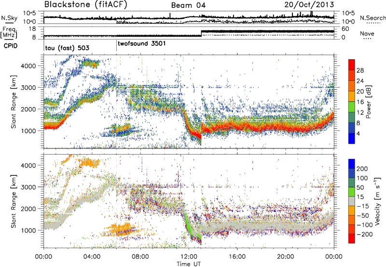The height and width of the screenshot is (267, 386).
Task: Click the date '20/Oct/2013'
Action: [309, 5]
